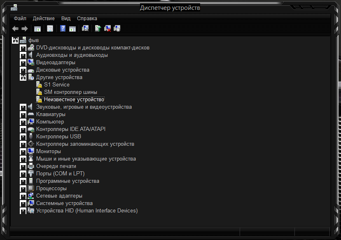Expand the Дисковые устройства node
This screenshot has width=341, height=240.
pos(23,70)
